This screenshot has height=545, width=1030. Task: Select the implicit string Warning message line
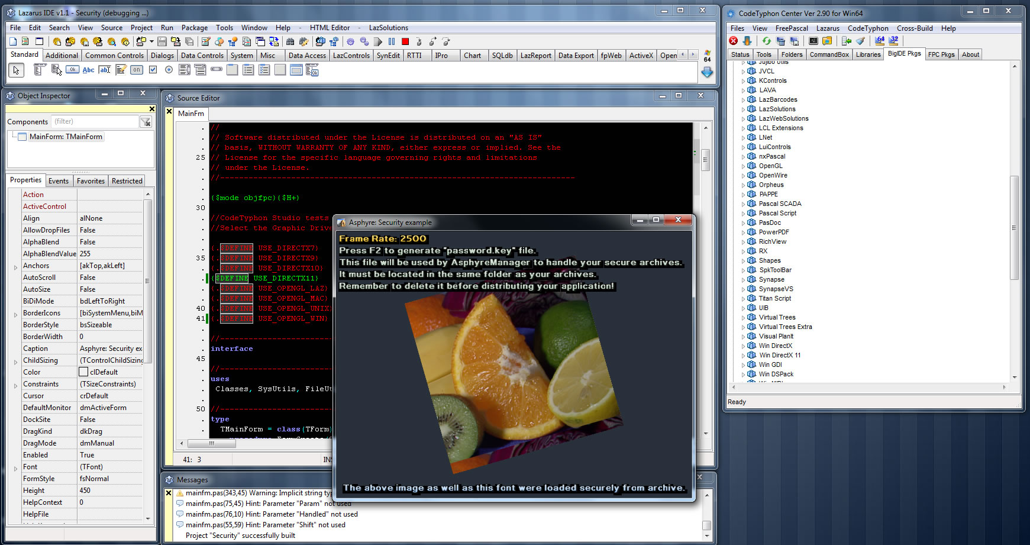click(259, 493)
